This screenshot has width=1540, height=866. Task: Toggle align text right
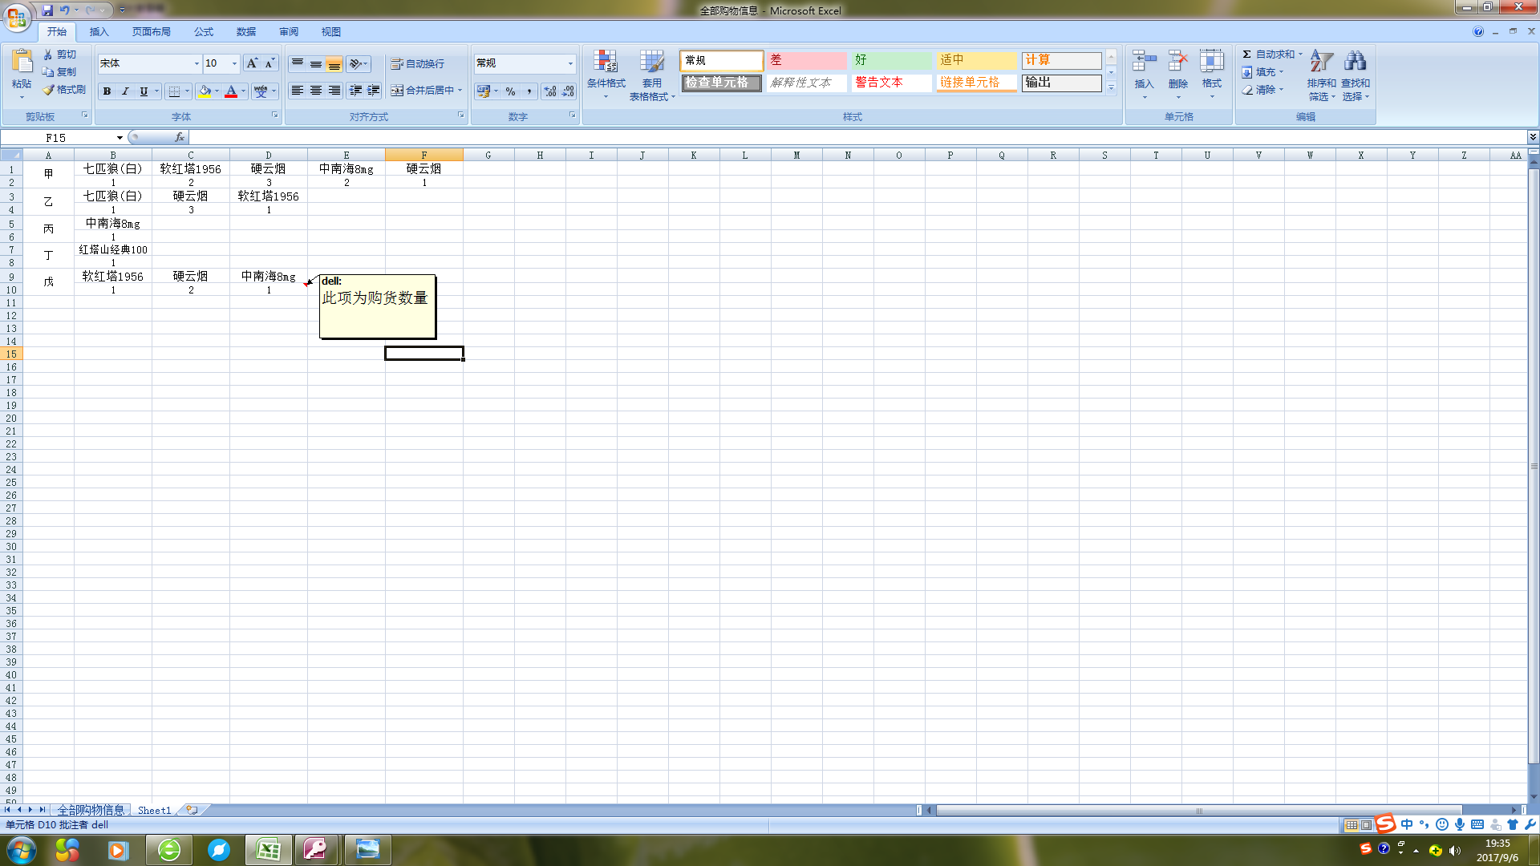tap(334, 91)
